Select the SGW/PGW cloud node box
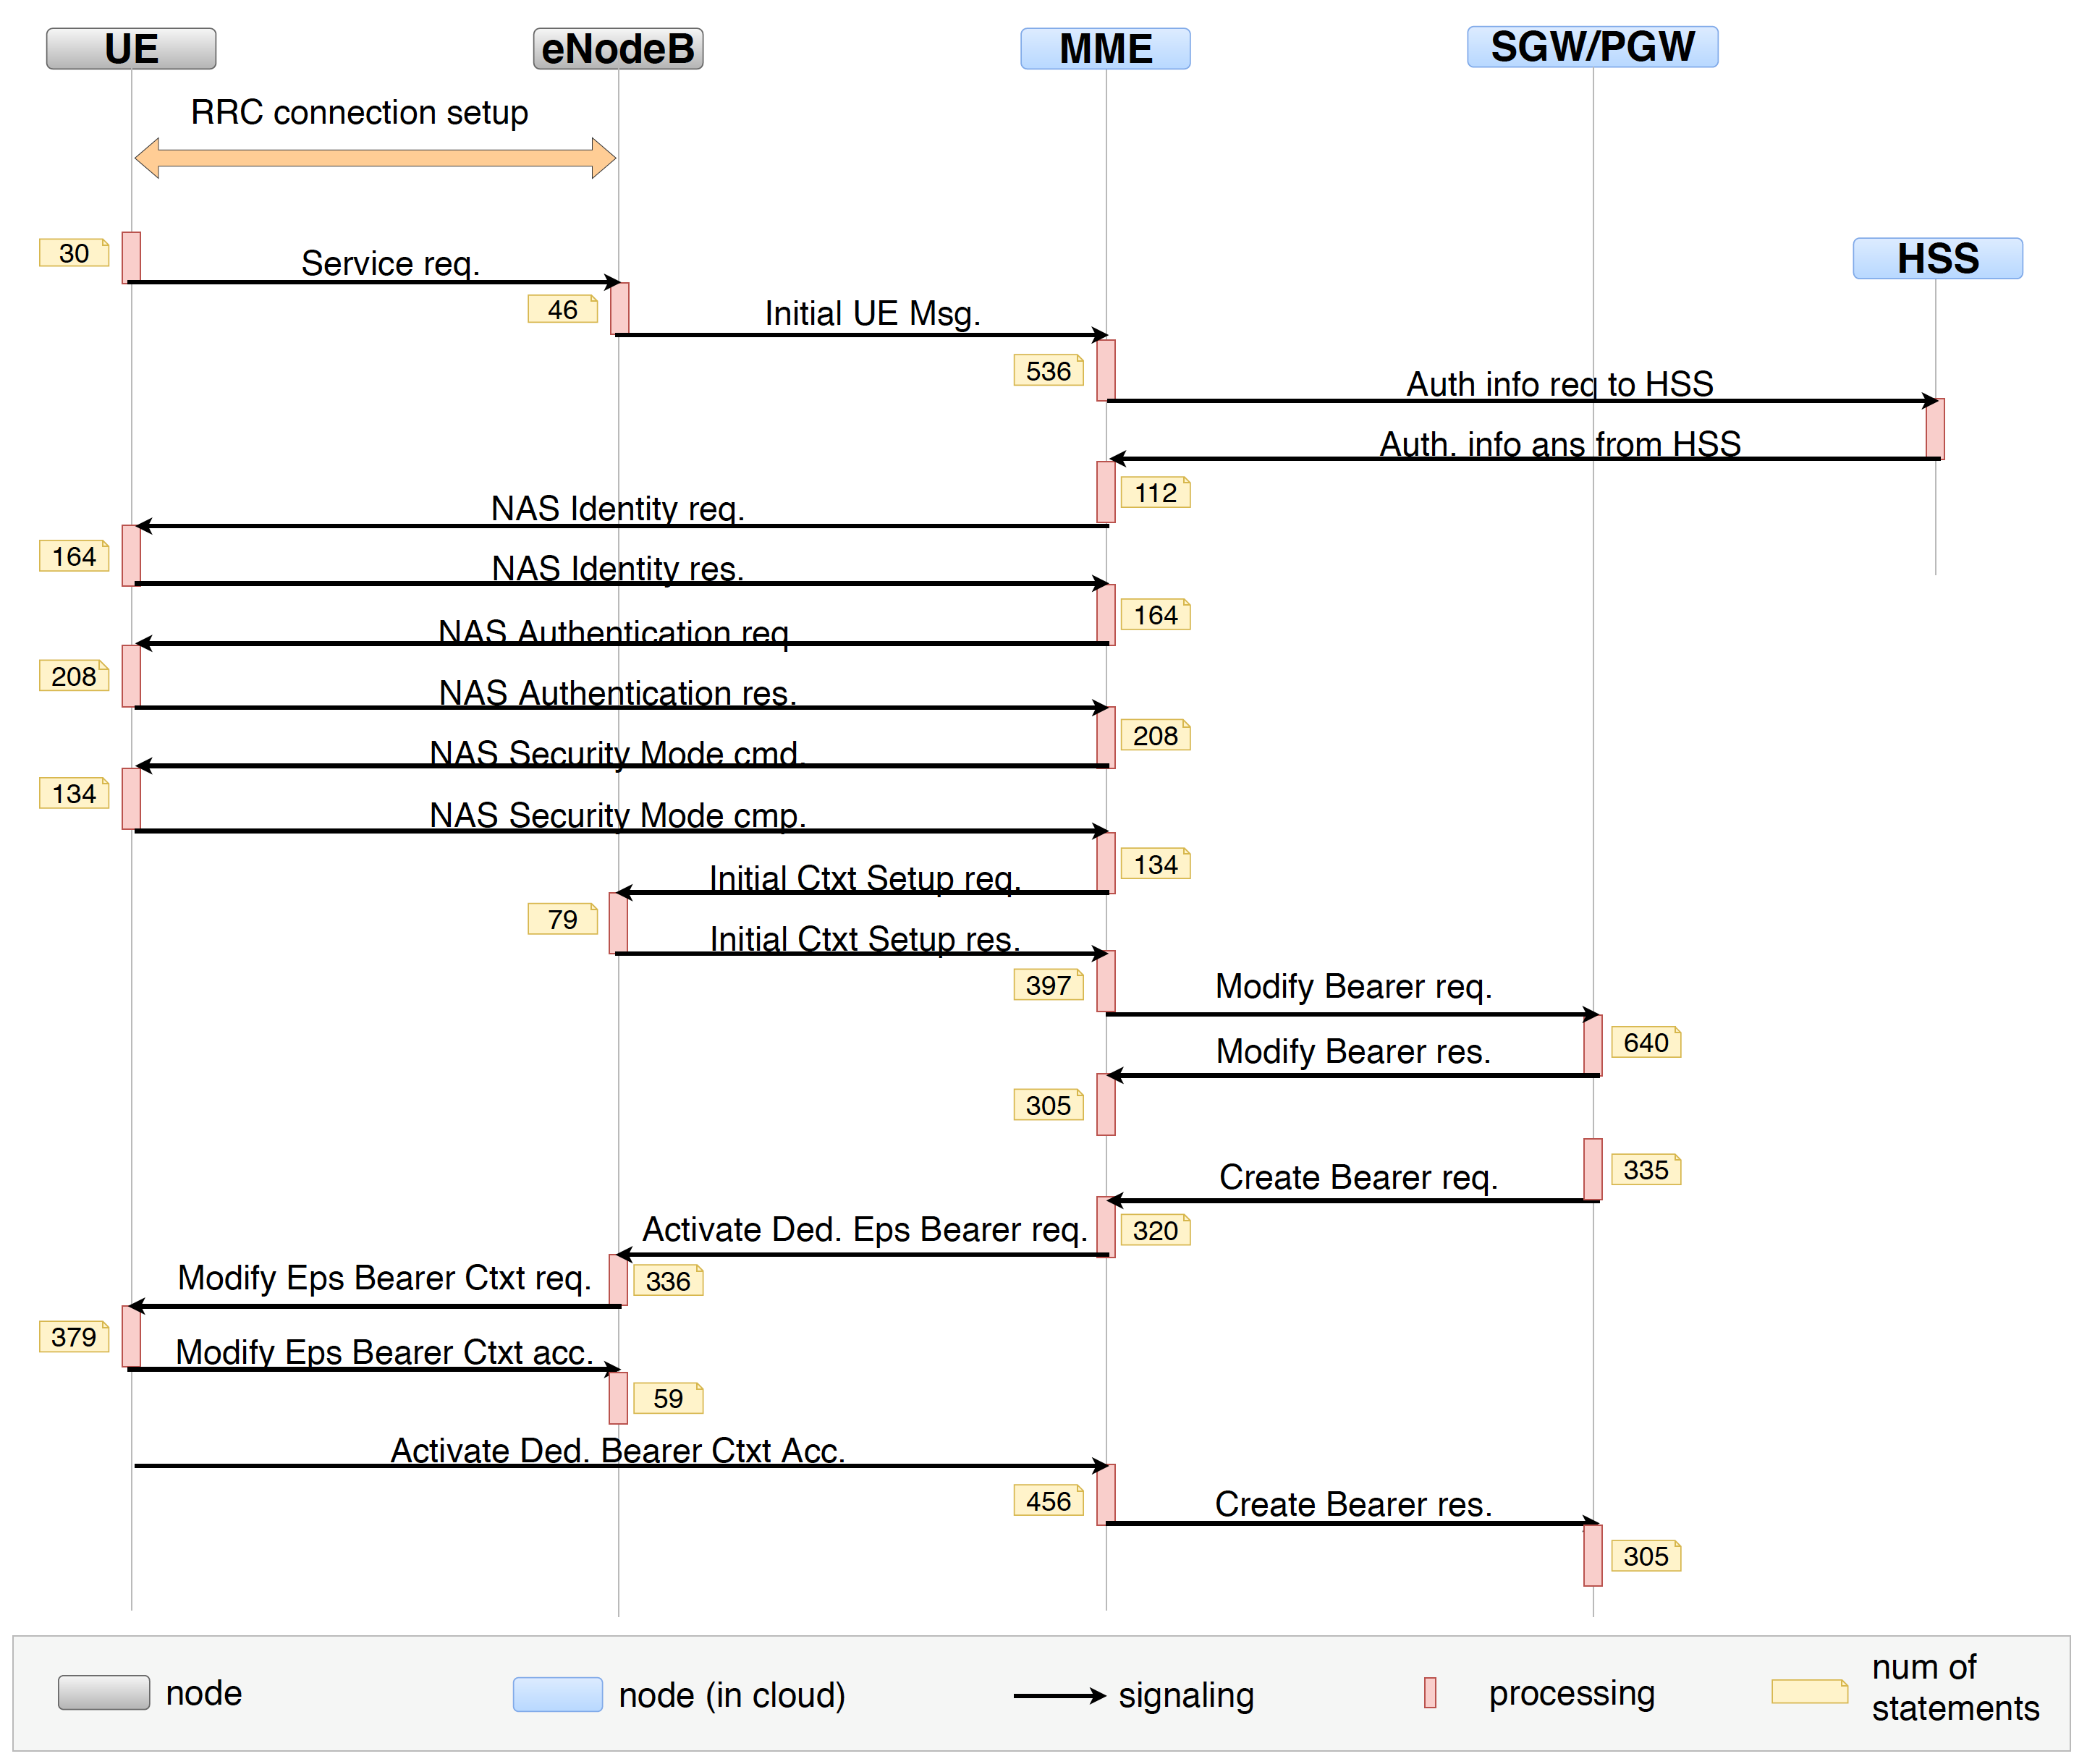Screen dimensions: 2087x1764 pos(1592,47)
